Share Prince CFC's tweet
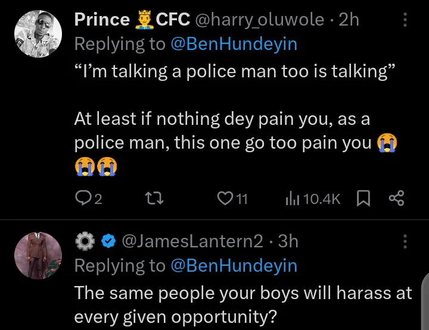 396,199
